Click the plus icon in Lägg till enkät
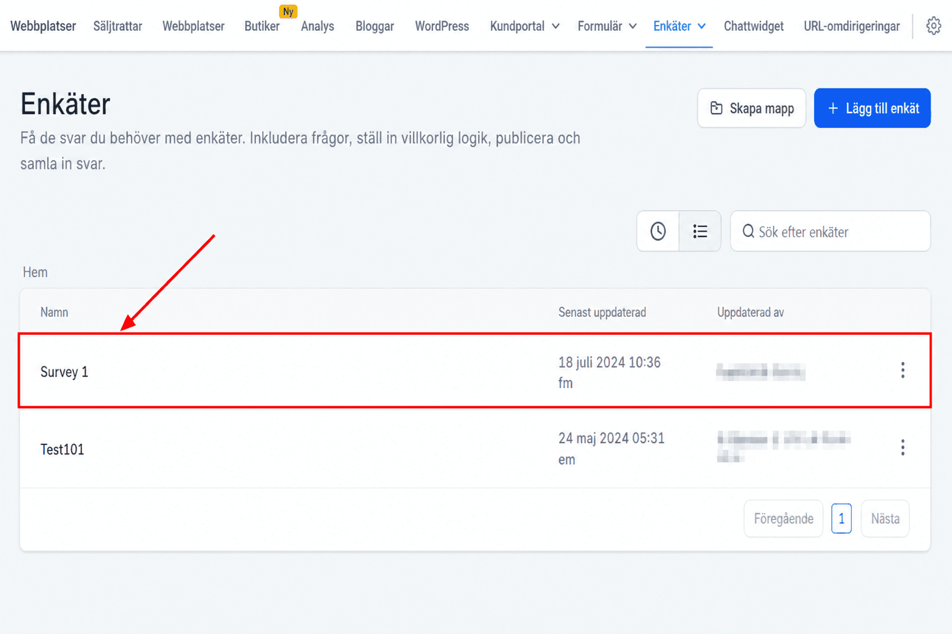 coord(833,108)
